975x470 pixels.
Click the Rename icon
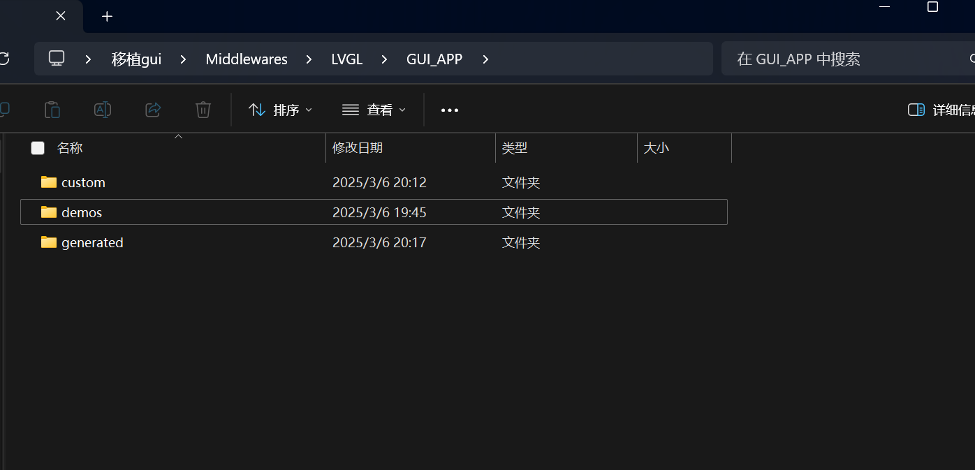pyautogui.click(x=103, y=110)
